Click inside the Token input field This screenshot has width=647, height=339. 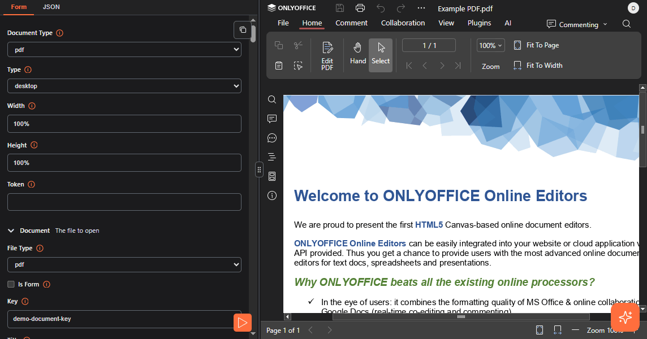click(x=124, y=202)
